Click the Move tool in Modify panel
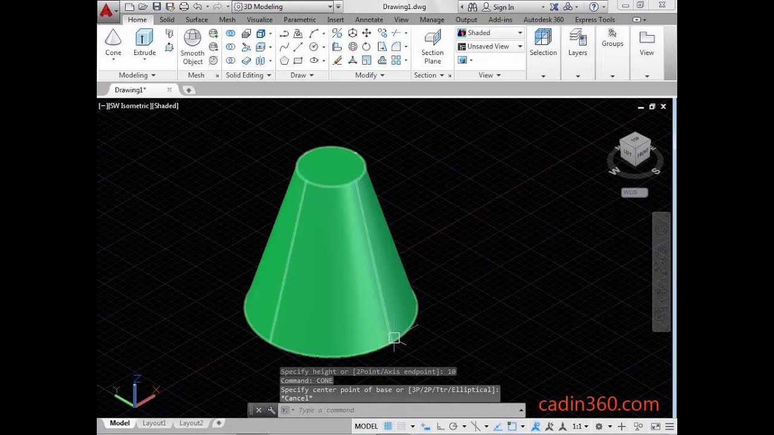Viewport: 774px width, 435px height. pos(366,33)
